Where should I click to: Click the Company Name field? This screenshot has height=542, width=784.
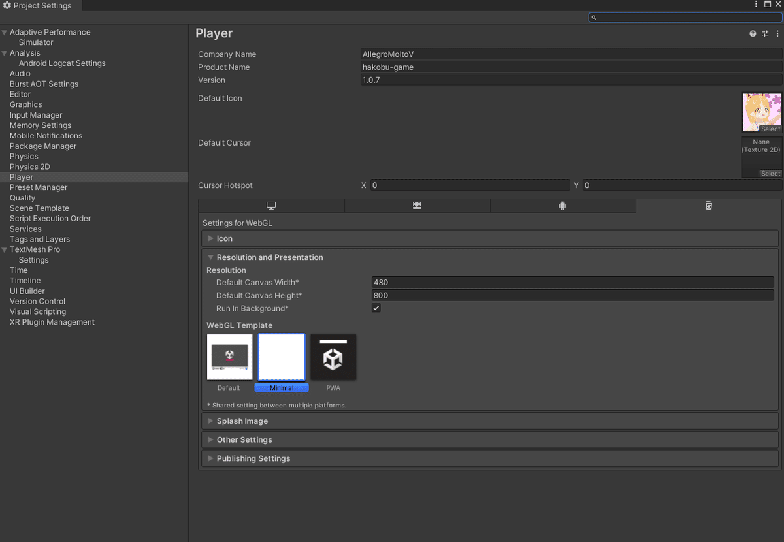(572, 54)
